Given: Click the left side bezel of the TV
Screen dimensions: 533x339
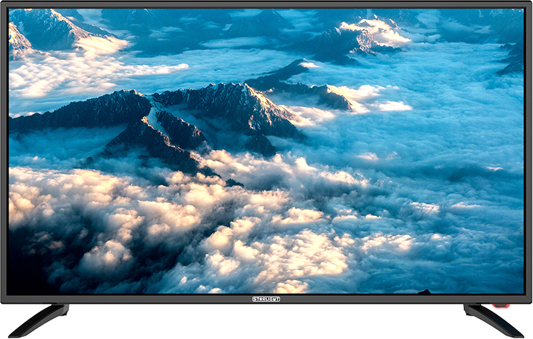Looking at the screenshot, I should click(5, 153).
